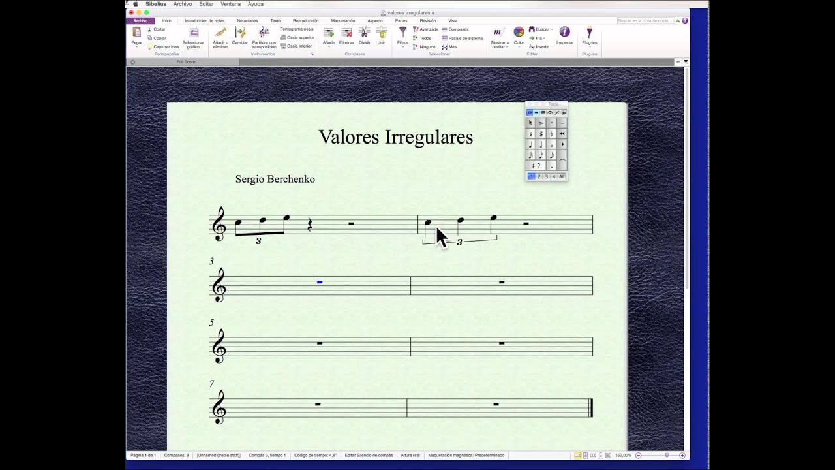The width and height of the screenshot is (835, 470).
Task: Click the Cambiar instrument saxophone icon
Action: coord(240,32)
